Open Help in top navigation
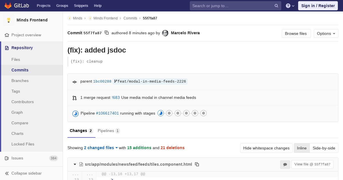Viewport: 343px width, 180px height. pos(98,6)
